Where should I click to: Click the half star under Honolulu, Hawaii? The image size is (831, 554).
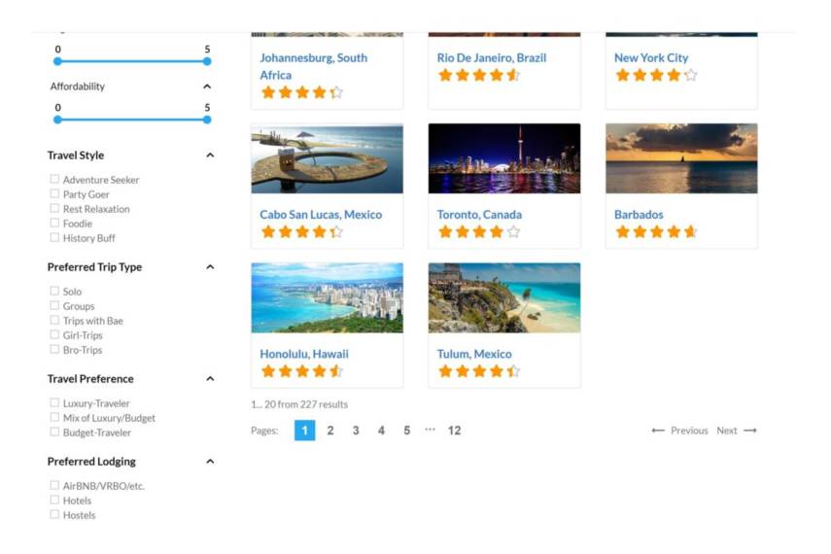(336, 371)
